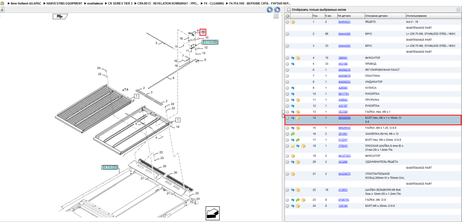
Task: Toggle the panel icon left of the toolbar
Action: coord(2,10)
